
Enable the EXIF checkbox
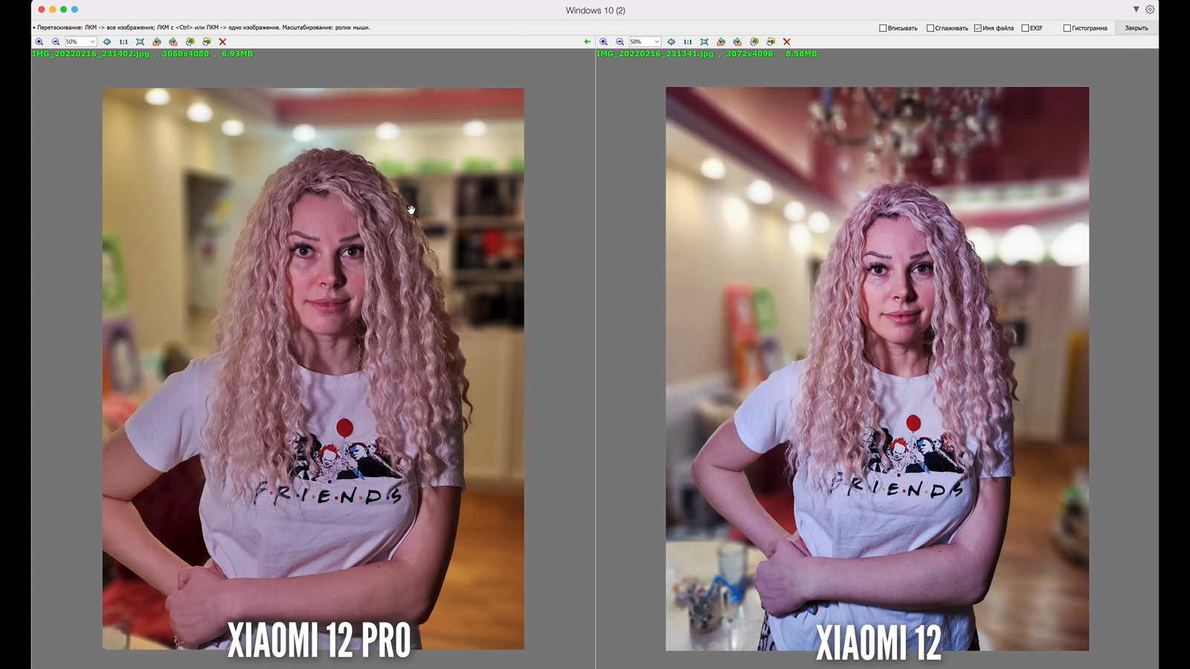(1025, 28)
